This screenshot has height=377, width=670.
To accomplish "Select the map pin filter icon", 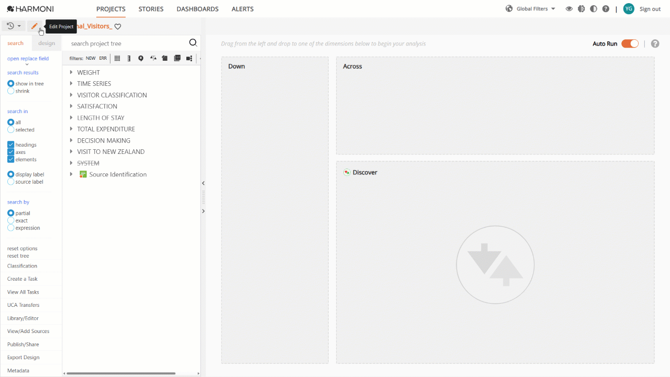I will click(141, 58).
